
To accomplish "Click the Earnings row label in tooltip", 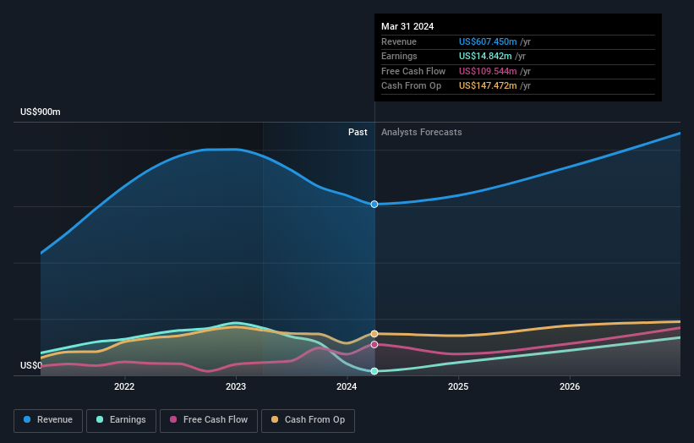I will (x=399, y=56).
